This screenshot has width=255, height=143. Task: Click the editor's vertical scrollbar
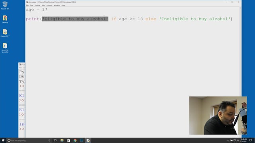click(240, 72)
